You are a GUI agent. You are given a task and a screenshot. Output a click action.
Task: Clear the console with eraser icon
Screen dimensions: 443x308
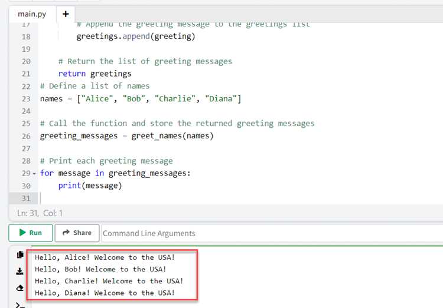tap(19, 288)
